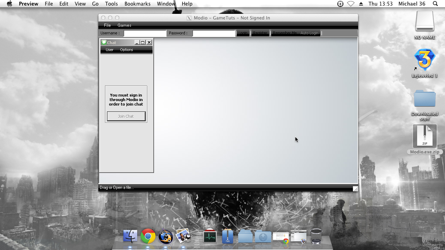The height and width of the screenshot is (250, 445).
Task: Click the 'You must sign in' message
Action: 126,100
